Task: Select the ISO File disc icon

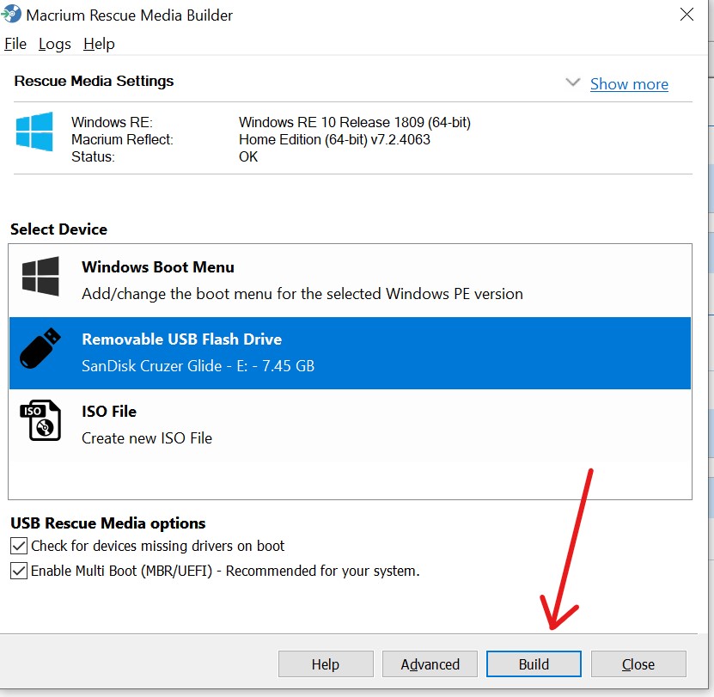Action: [x=40, y=420]
